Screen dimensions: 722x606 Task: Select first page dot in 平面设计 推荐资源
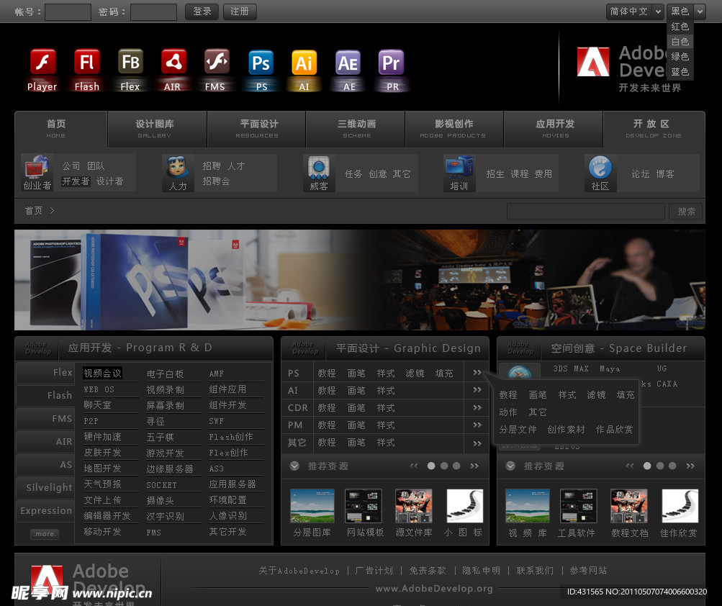tap(431, 466)
